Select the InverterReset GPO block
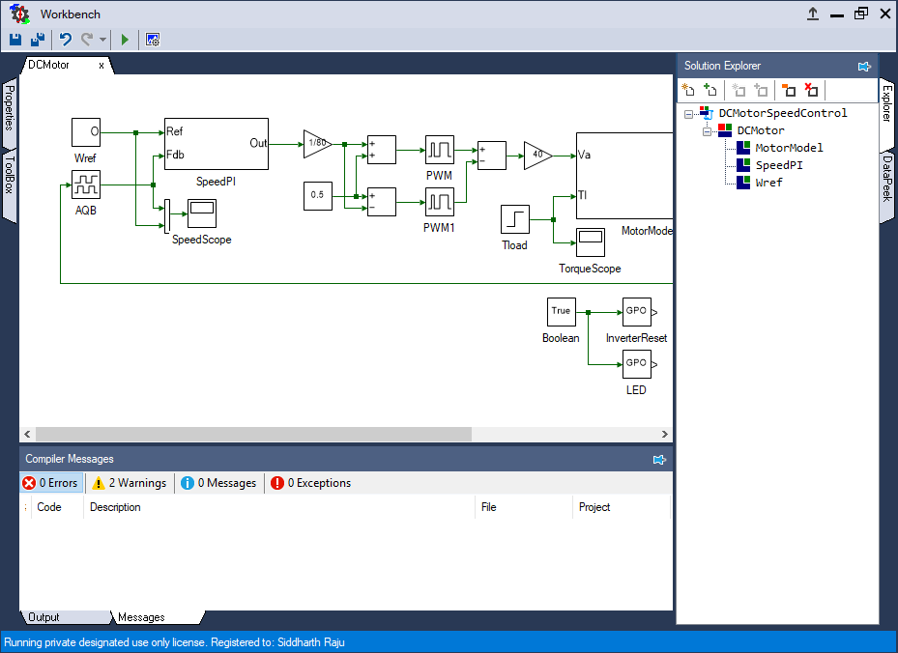Image resolution: width=898 pixels, height=653 pixels. tap(637, 312)
